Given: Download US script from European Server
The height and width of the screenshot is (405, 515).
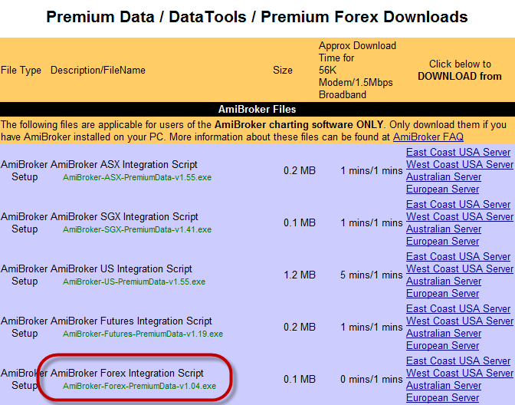Looking at the screenshot, I should click(x=442, y=293).
